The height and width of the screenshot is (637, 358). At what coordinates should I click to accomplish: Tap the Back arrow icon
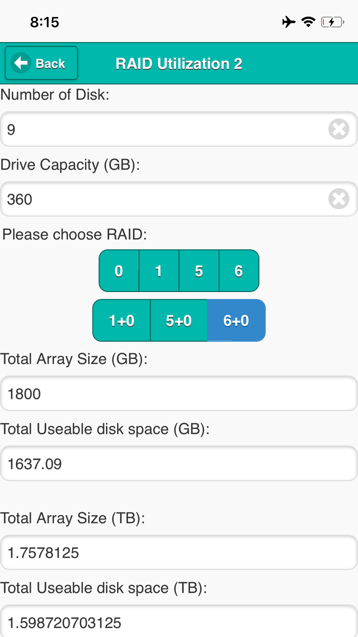(x=21, y=63)
